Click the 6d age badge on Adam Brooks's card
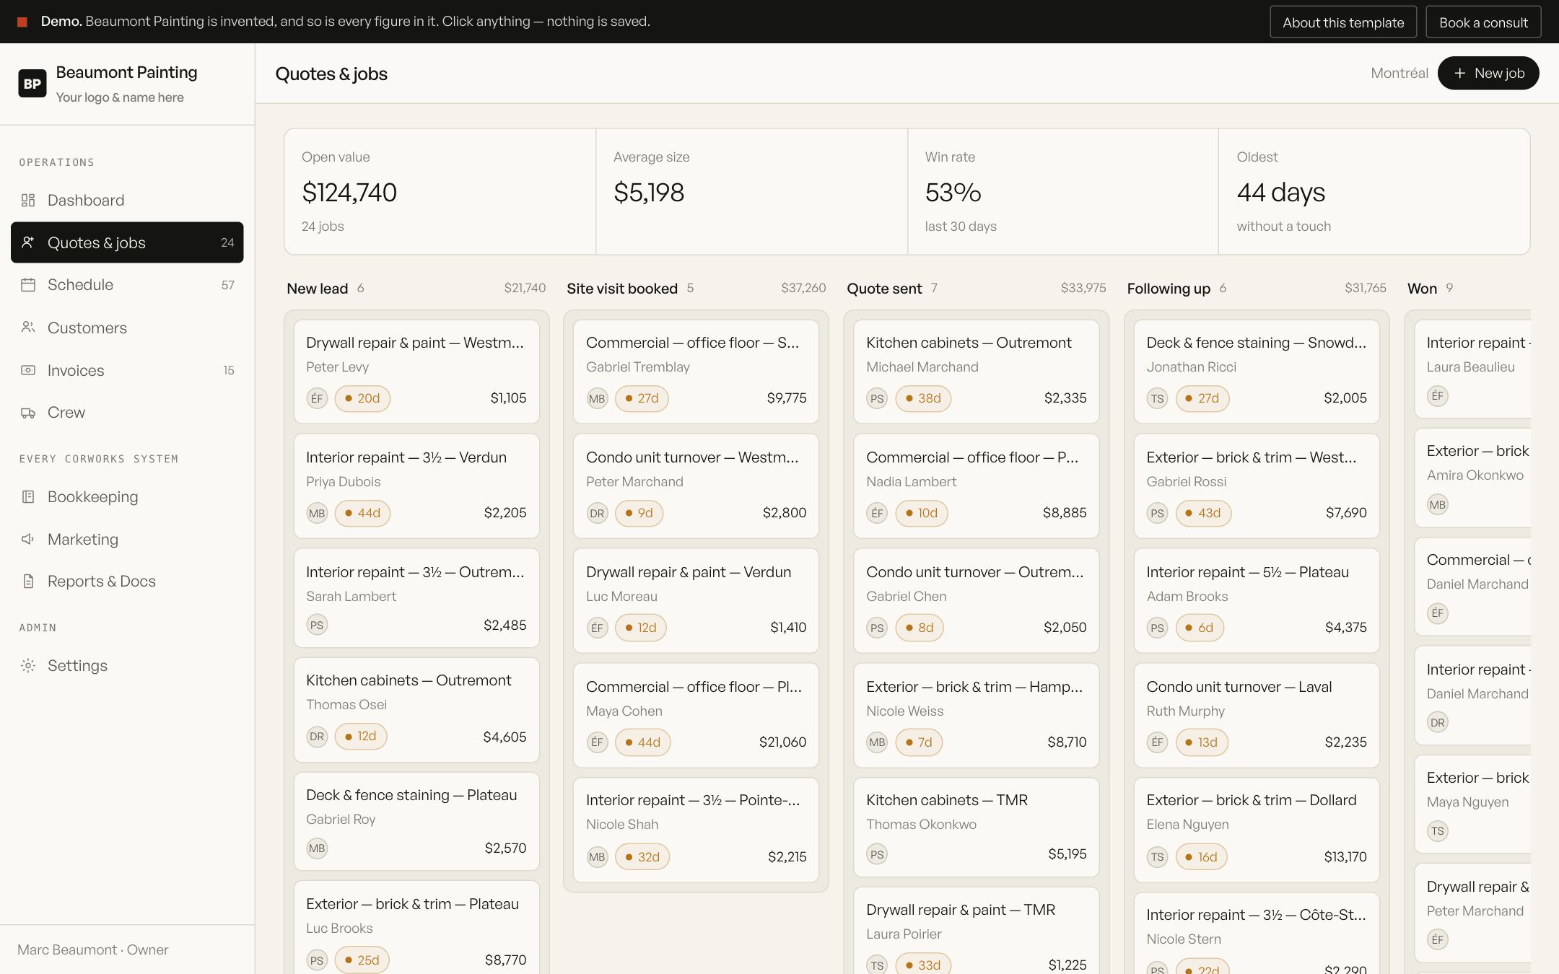 click(x=1200, y=628)
